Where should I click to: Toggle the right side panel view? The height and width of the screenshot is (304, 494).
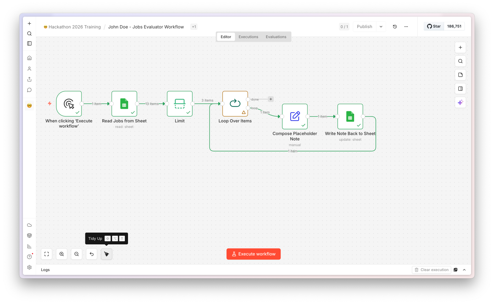pos(460,89)
